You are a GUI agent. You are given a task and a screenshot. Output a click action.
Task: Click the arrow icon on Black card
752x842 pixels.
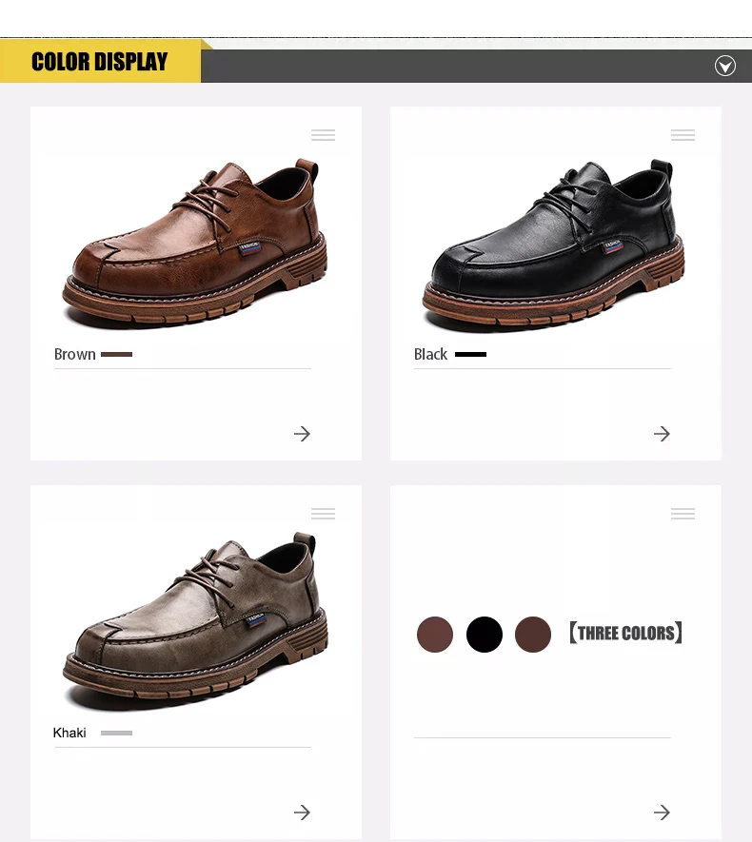662,434
